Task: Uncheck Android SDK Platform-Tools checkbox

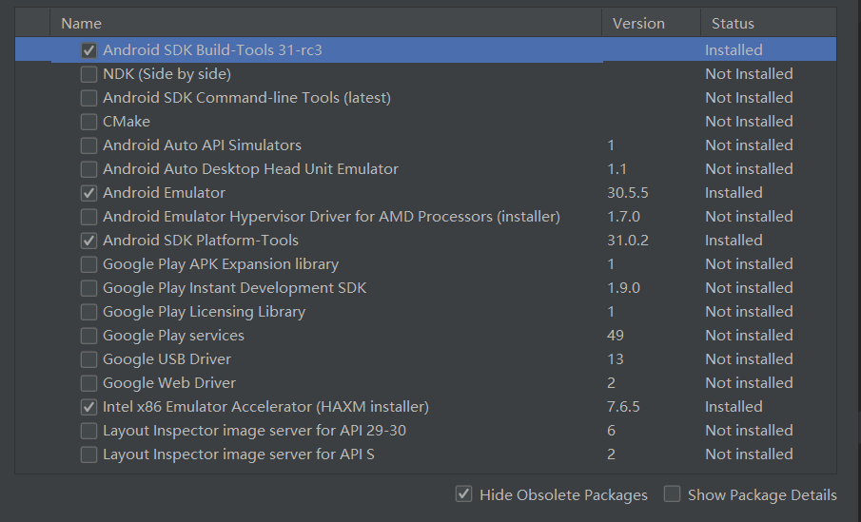Action: [88, 241]
